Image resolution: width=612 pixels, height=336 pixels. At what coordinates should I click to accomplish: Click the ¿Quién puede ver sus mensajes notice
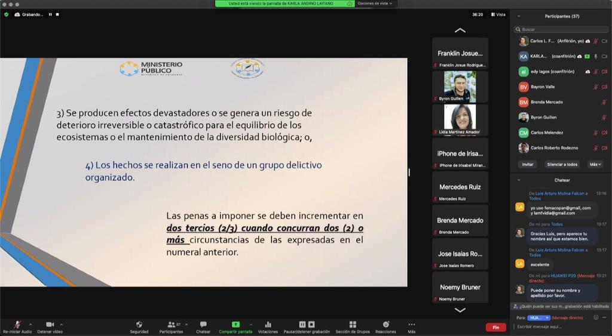pos(561,306)
